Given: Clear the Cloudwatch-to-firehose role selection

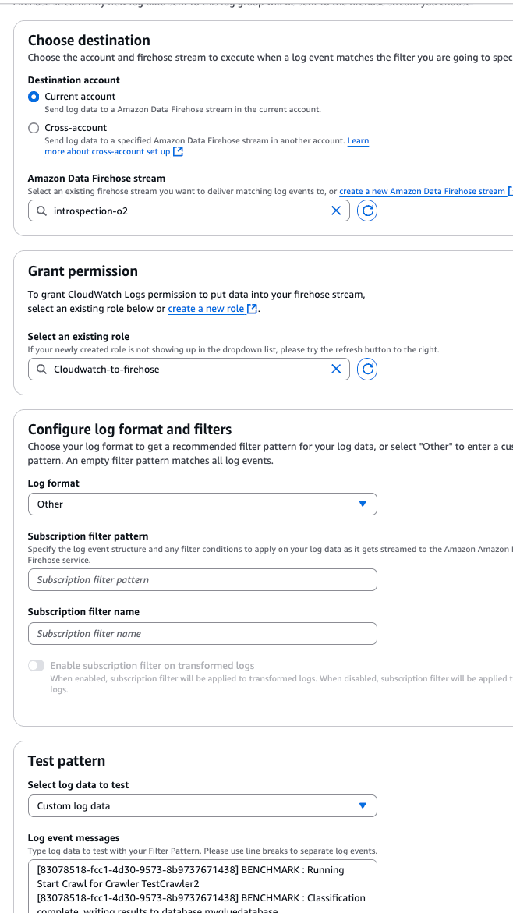Looking at the screenshot, I should (x=336, y=369).
